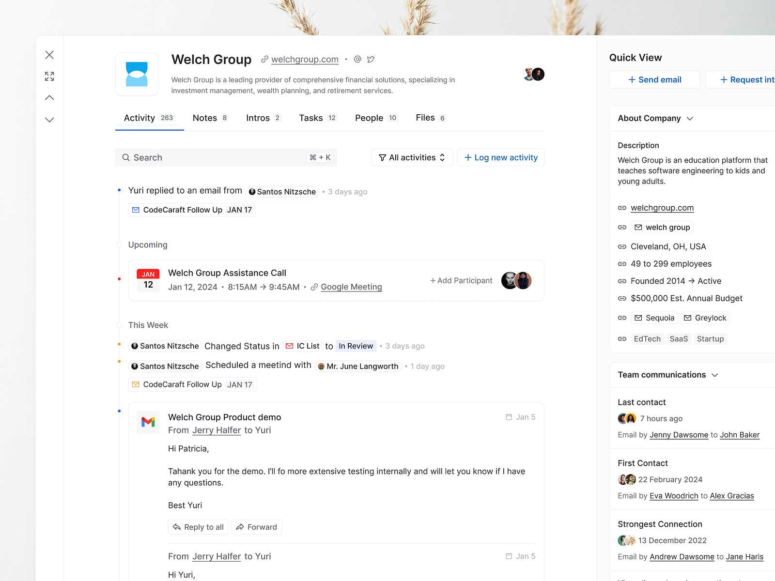The height and width of the screenshot is (581, 775).
Task: Open Mr. June Langworth contact chip
Action: pyautogui.click(x=358, y=366)
